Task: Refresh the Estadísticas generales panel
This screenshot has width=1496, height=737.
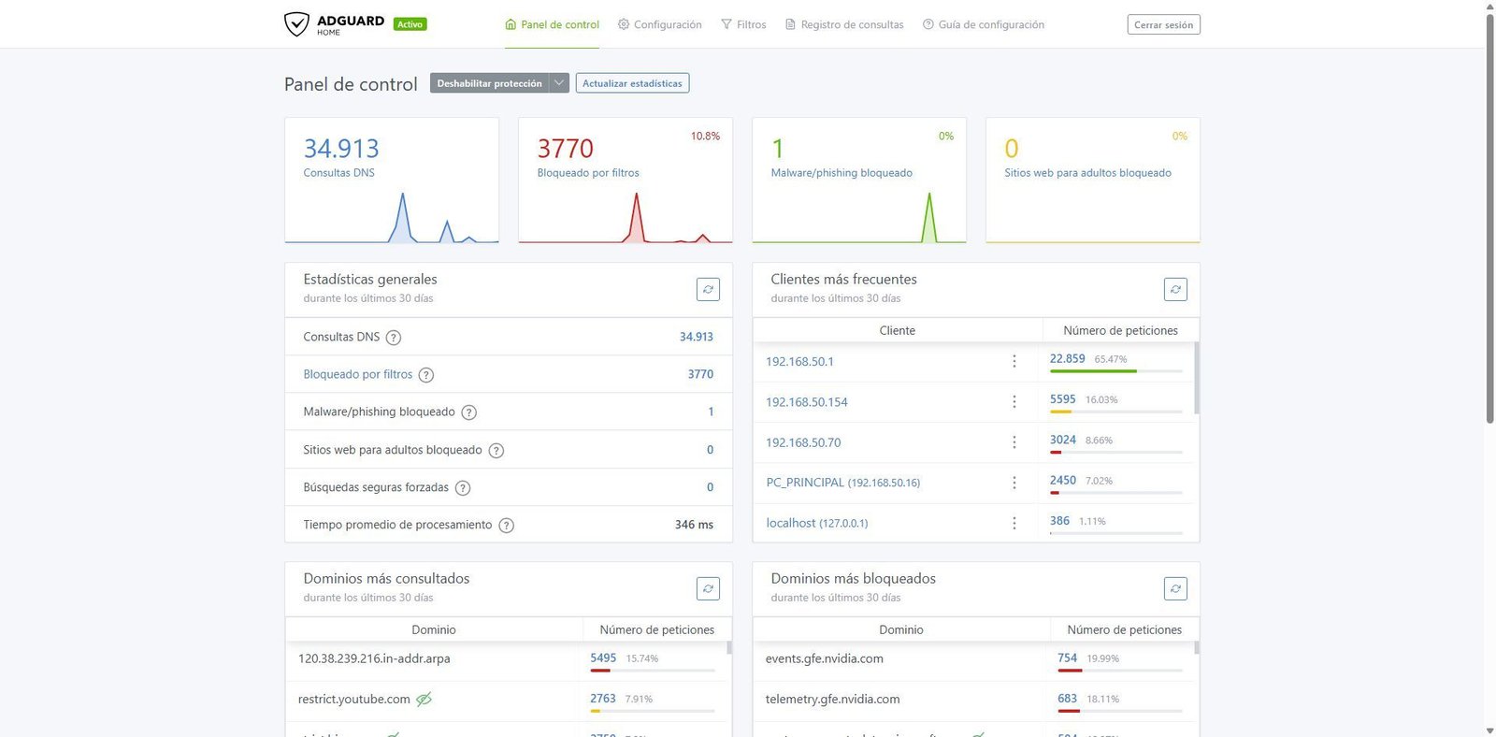Action: pos(708,290)
